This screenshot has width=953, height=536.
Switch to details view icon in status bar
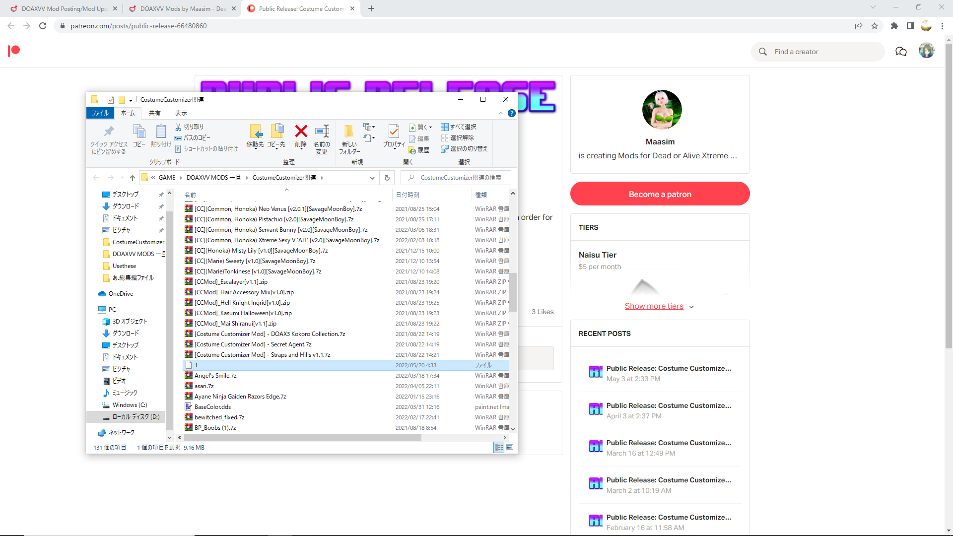coord(499,448)
